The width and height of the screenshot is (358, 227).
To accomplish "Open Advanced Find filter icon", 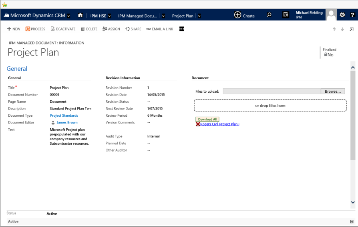I will coord(286,15).
